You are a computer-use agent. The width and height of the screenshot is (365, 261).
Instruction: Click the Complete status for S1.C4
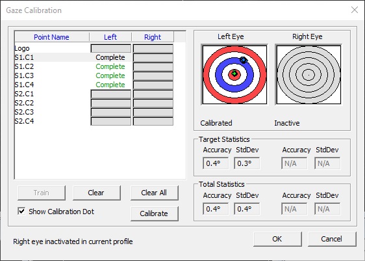tap(110, 85)
